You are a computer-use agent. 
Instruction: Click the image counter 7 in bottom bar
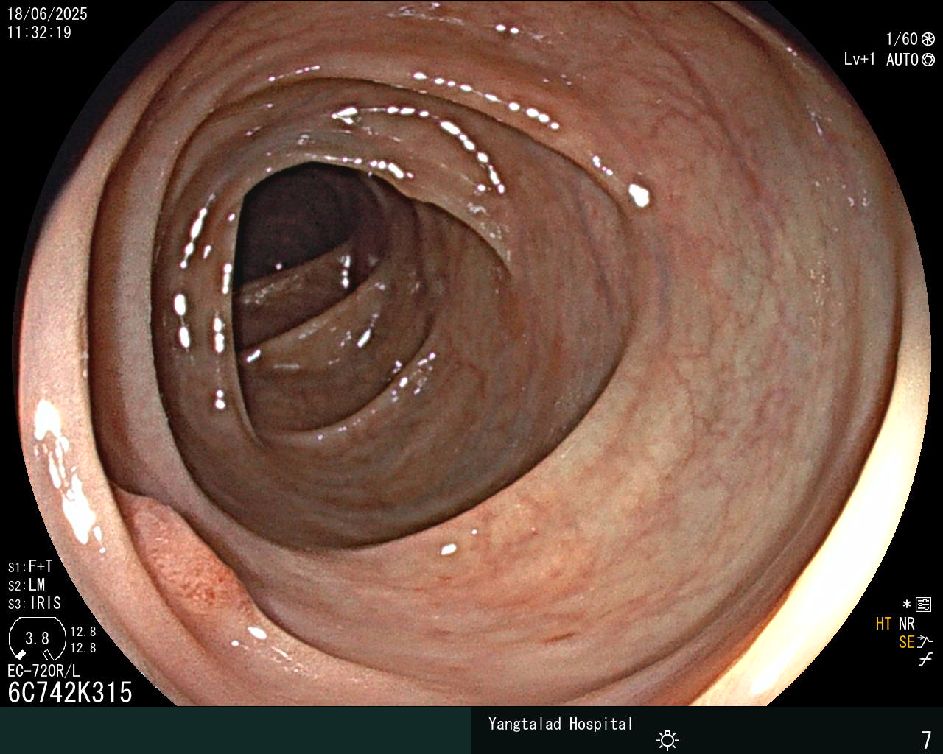pyautogui.click(x=927, y=739)
